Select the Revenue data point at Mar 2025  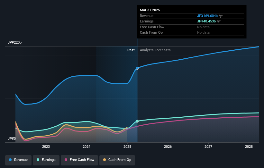137,68
